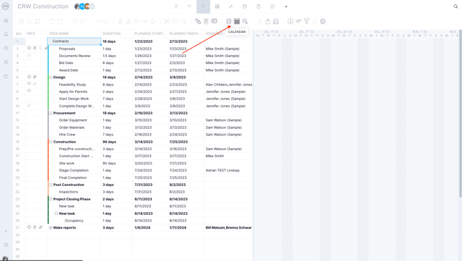Viewport: 462px width, 261px height.
Task: Click the columns icon left of Calendar
Action: [x=229, y=21]
